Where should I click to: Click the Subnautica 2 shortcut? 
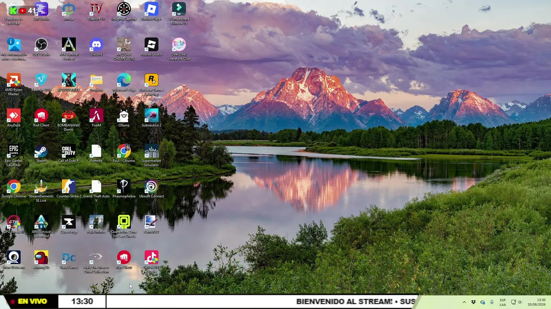click(152, 118)
